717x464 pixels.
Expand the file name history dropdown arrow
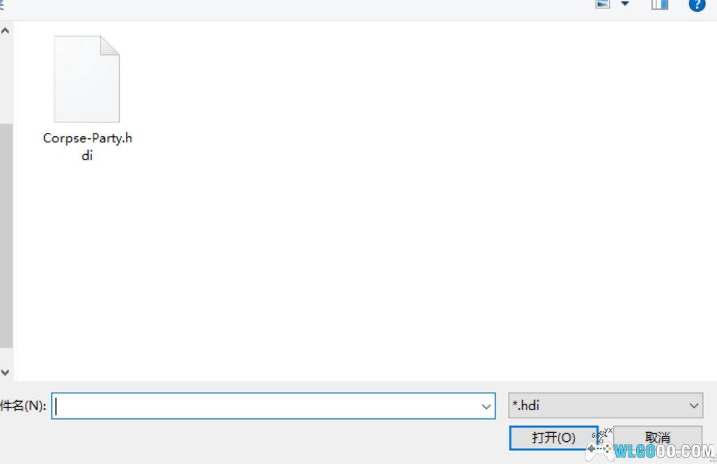click(x=487, y=407)
